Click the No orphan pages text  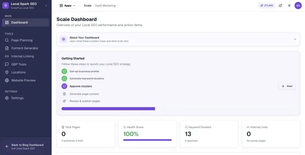pos(256,141)
